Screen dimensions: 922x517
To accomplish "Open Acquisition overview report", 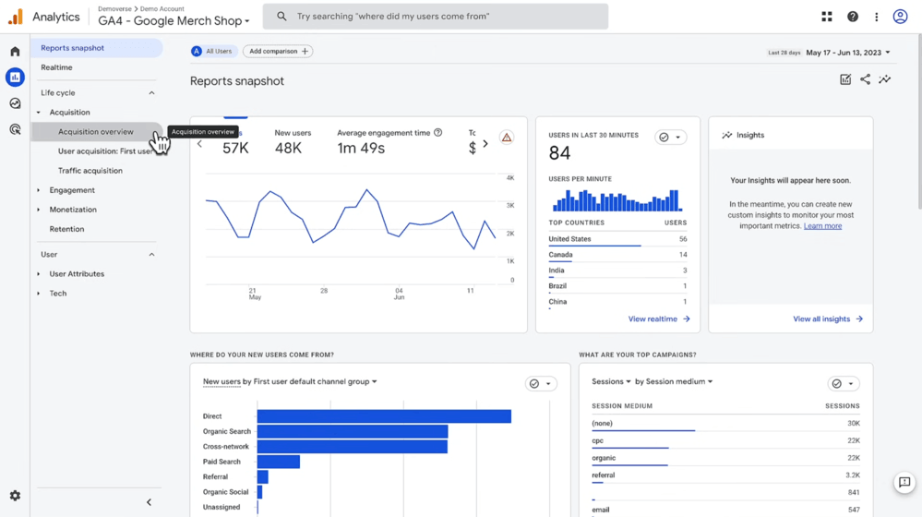I will [97, 132].
